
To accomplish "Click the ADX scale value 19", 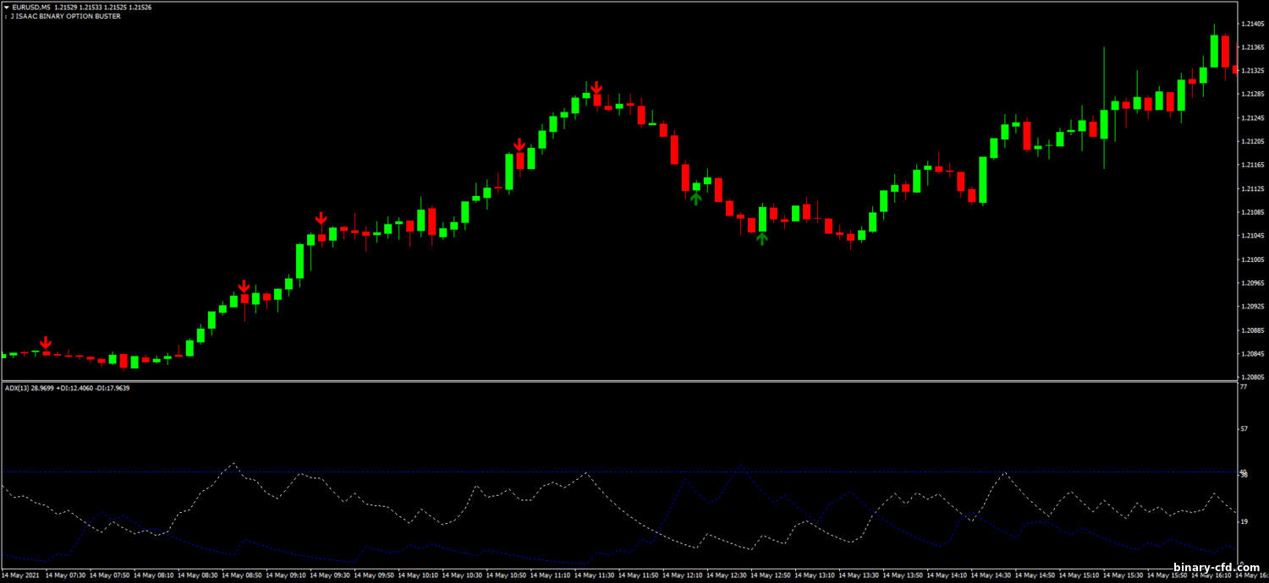I will pos(1244,521).
